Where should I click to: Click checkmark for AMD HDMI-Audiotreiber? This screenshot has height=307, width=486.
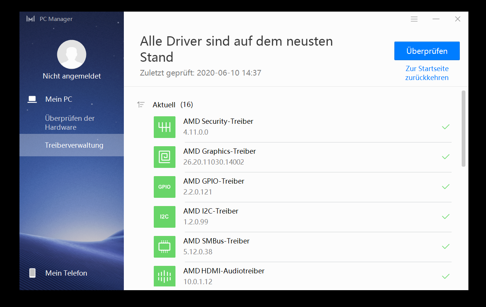coord(446,276)
